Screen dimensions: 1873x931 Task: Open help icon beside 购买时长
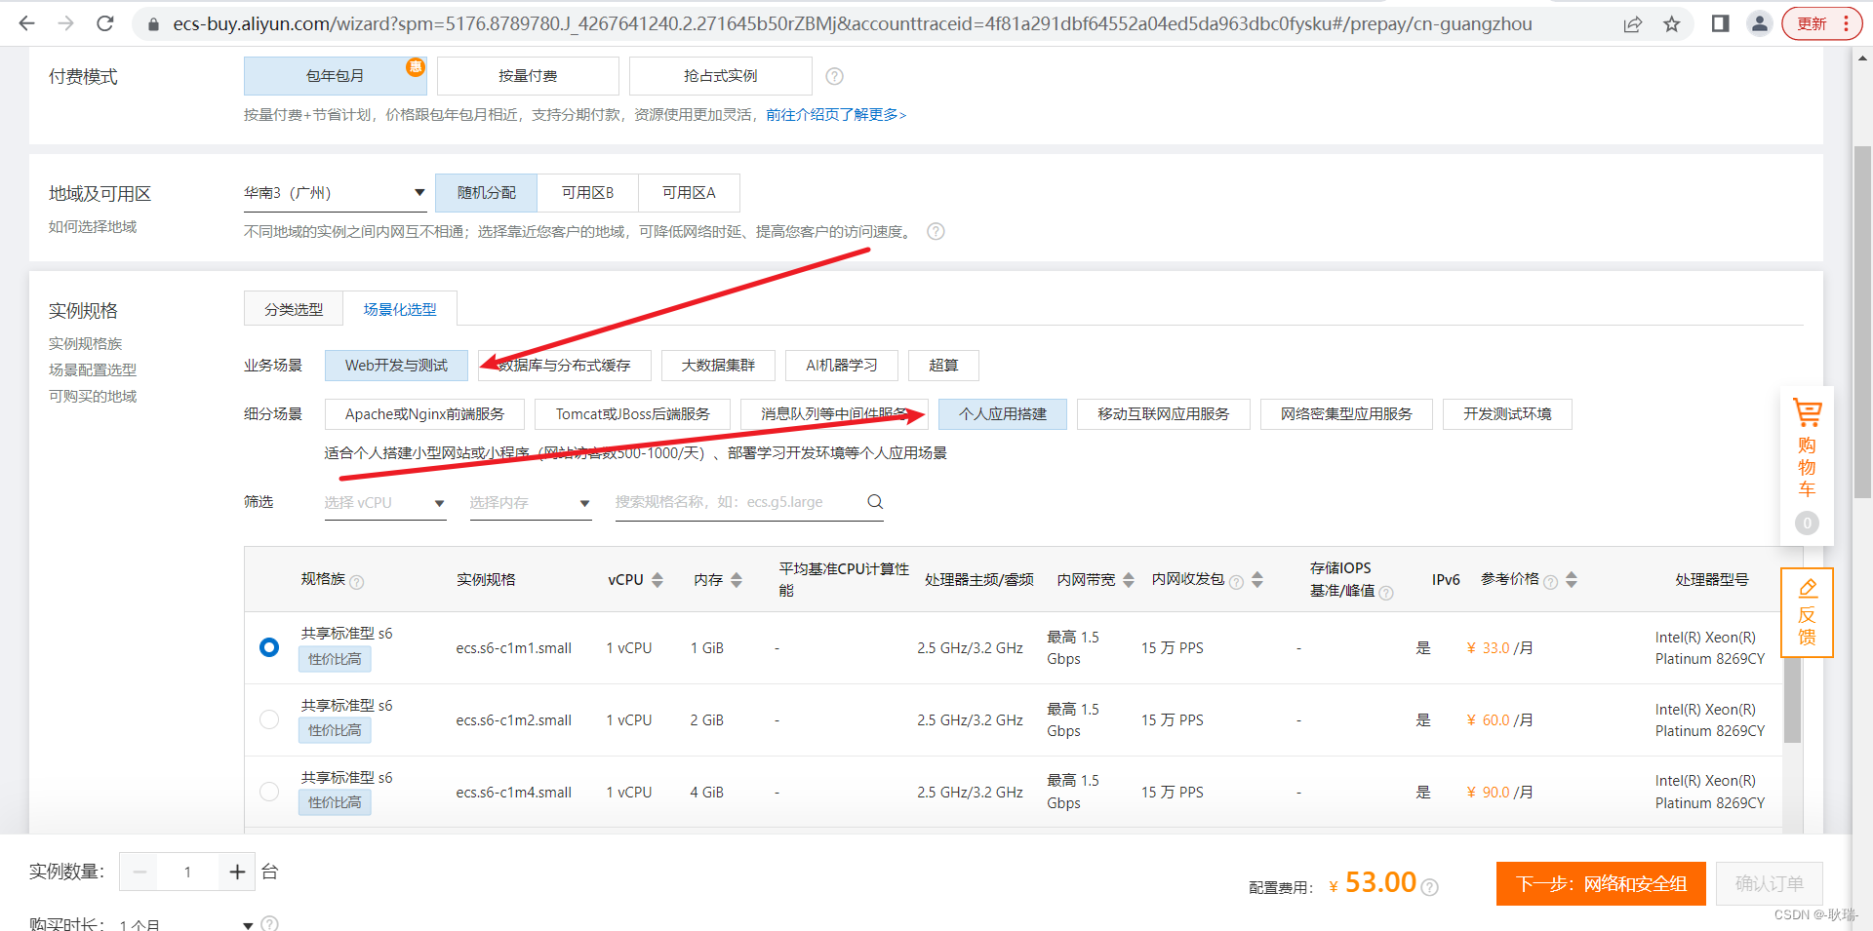click(270, 923)
